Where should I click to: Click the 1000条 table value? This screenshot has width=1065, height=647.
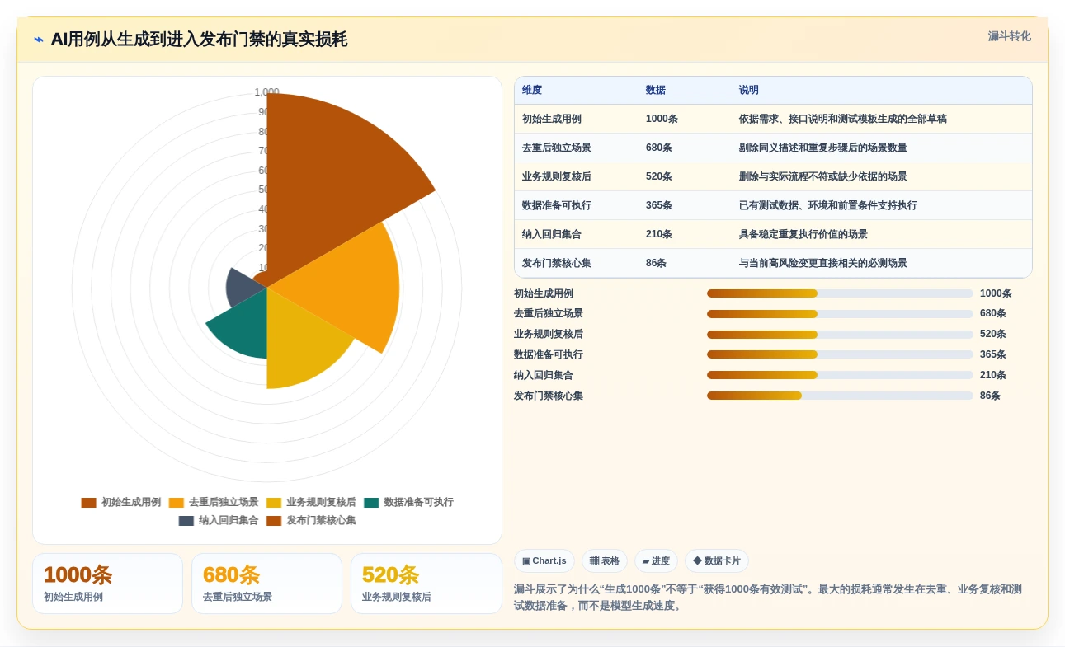click(662, 120)
